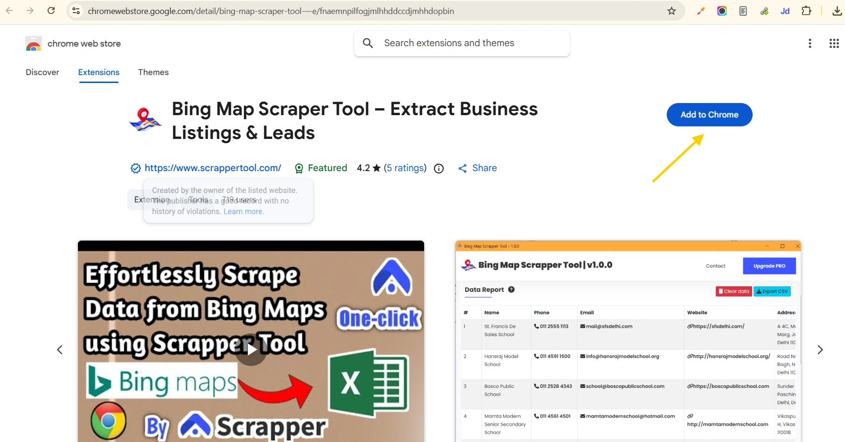Viewport: 845px width, 442px height.
Task: Click the 4.2 star rating text
Action: [x=369, y=168]
